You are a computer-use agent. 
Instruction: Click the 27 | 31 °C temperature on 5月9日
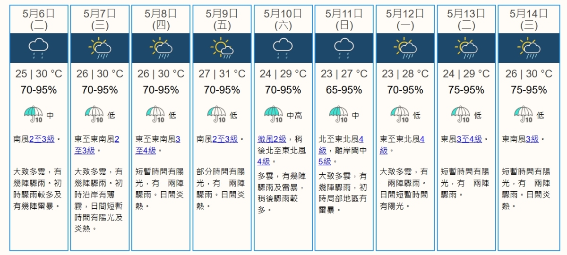(222, 74)
